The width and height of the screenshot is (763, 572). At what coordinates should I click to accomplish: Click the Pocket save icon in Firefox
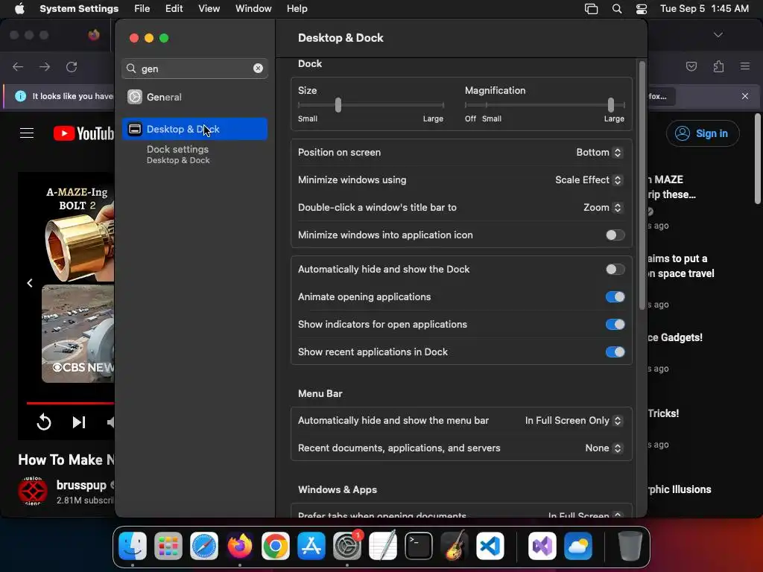click(x=691, y=66)
